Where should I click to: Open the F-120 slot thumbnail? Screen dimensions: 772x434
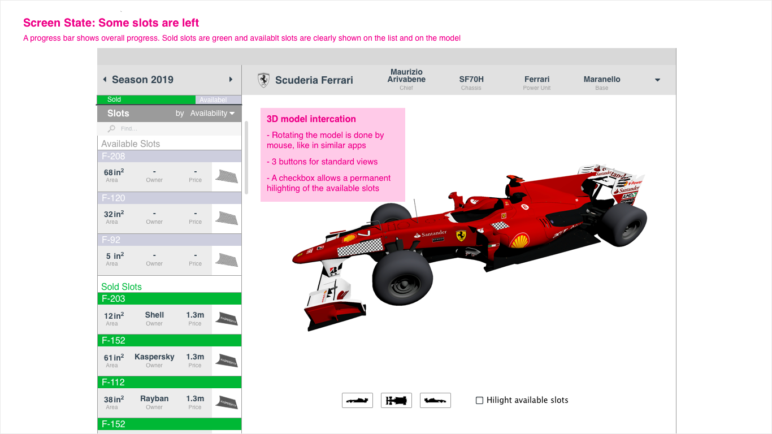[x=227, y=218]
